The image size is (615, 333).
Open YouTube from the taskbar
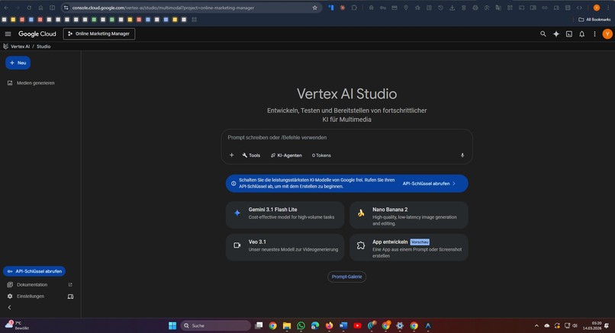coord(357,325)
